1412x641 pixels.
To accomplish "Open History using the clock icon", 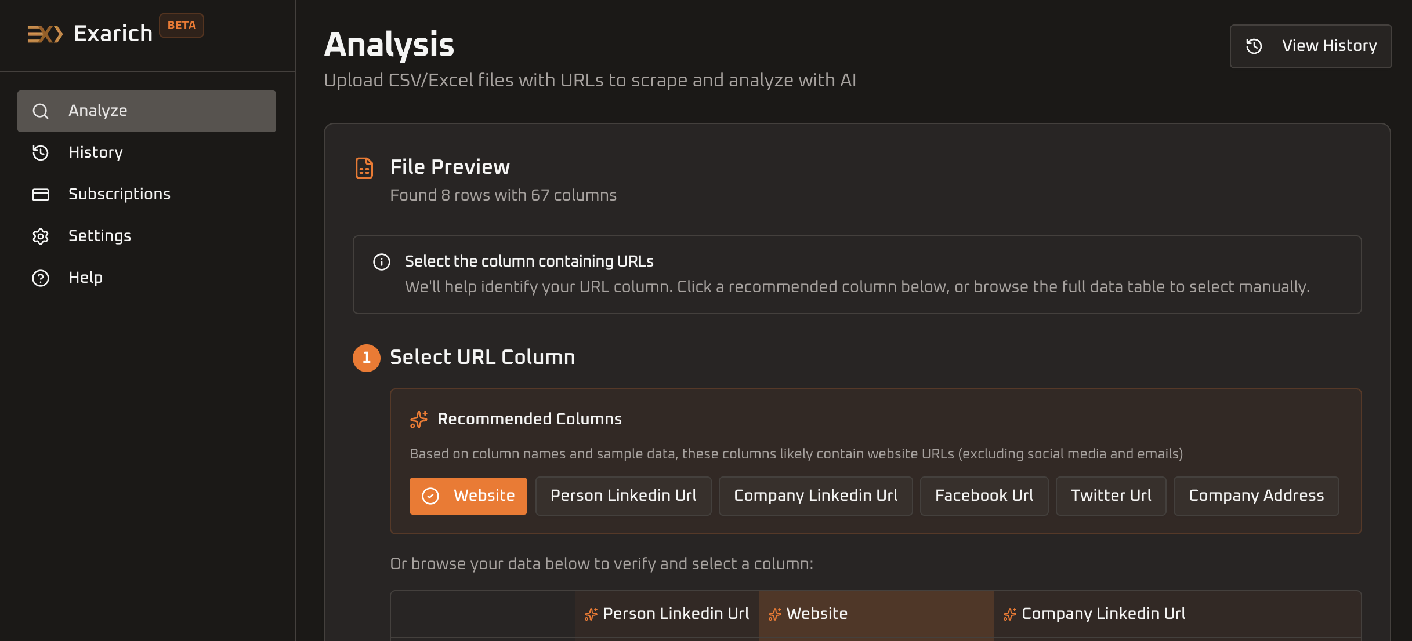I will [41, 152].
